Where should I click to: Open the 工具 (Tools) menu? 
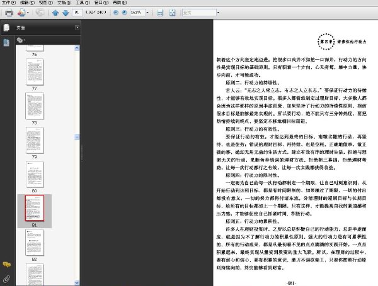[x=83, y=3]
